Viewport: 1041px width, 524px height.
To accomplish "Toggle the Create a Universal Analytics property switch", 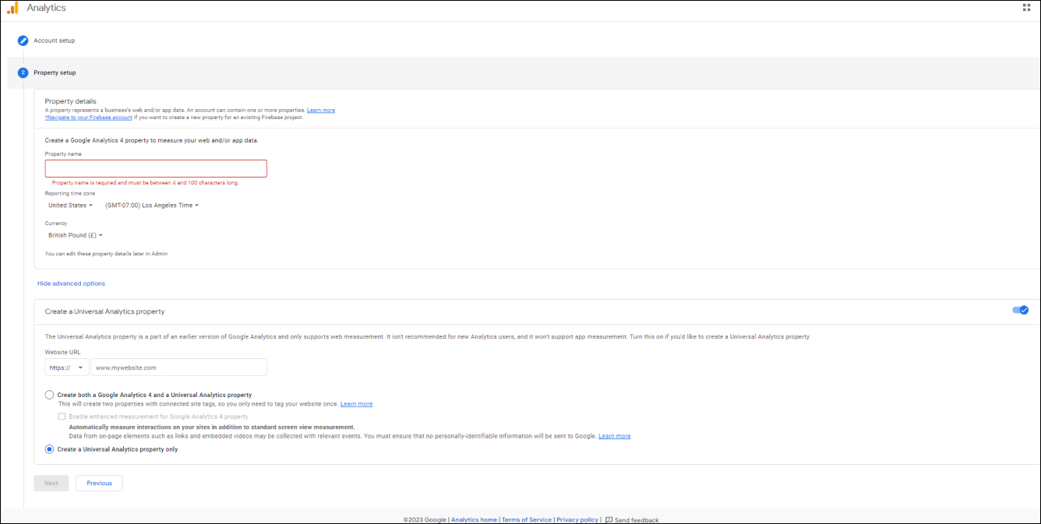I will click(1021, 310).
